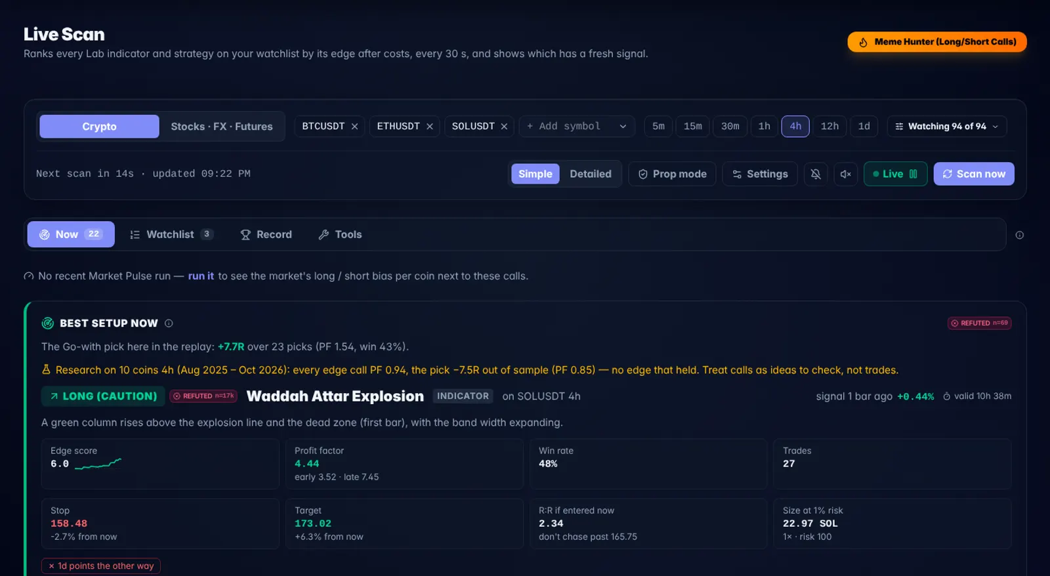
Task: Click the Edge score sparkline chart
Action: point(98,464)
